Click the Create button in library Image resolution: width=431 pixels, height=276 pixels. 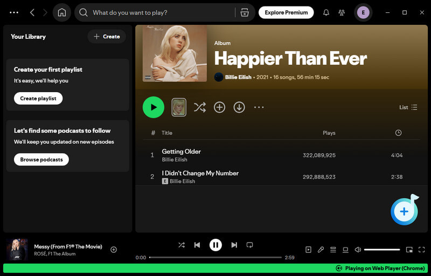[107, 36]
